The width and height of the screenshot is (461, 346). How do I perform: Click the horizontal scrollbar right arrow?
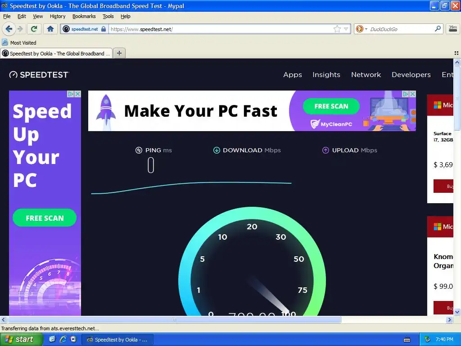tap(449, 319)
